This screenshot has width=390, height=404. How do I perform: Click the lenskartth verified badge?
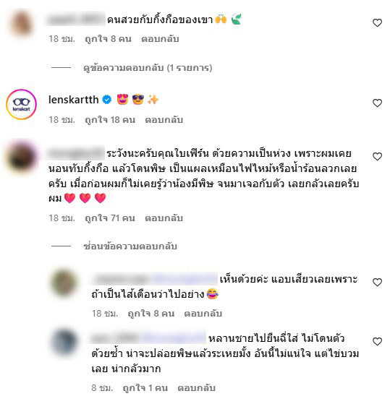click(x=107, y=100)
